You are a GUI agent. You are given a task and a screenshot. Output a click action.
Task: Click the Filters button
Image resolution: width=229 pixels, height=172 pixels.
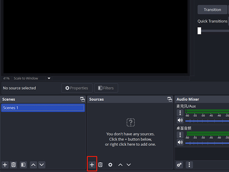106,88
